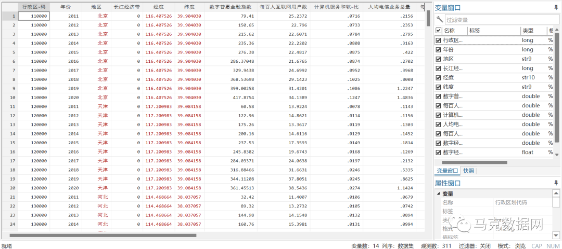Select the 年份 column header in data grid
The image size is (562, 249).
(x=66, y=7)
